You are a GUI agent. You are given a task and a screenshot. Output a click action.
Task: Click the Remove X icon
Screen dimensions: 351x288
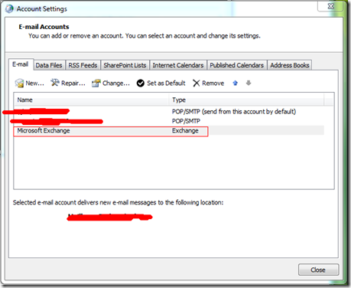point(196,83)
